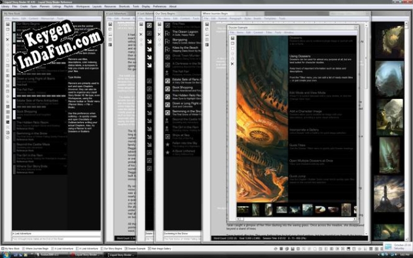Click the color bar beside The Fall Fair in planner
Screen dimensions: 413x258
[x=14, y=92]
